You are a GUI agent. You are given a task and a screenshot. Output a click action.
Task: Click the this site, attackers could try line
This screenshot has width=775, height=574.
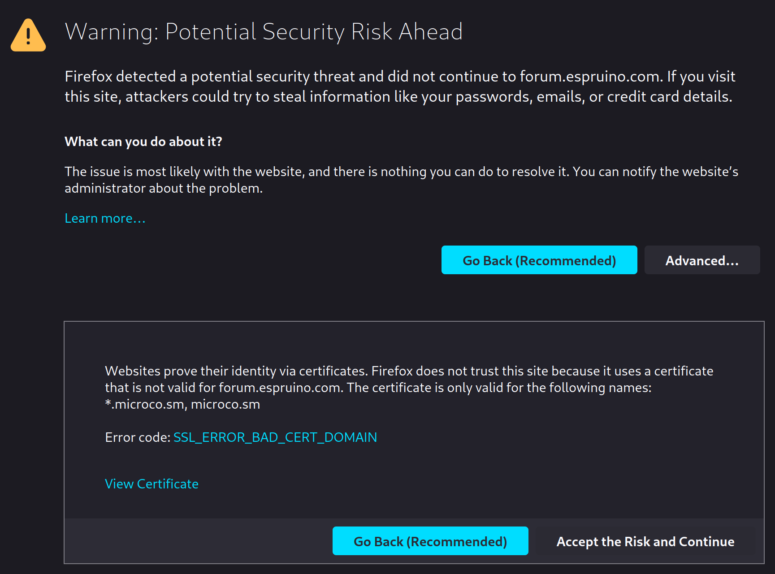coord(398,97)
